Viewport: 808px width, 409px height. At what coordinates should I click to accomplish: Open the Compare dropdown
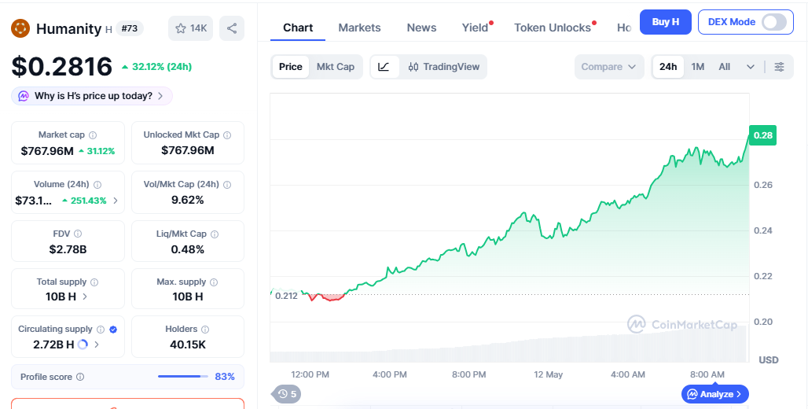[x=609, y=67]
